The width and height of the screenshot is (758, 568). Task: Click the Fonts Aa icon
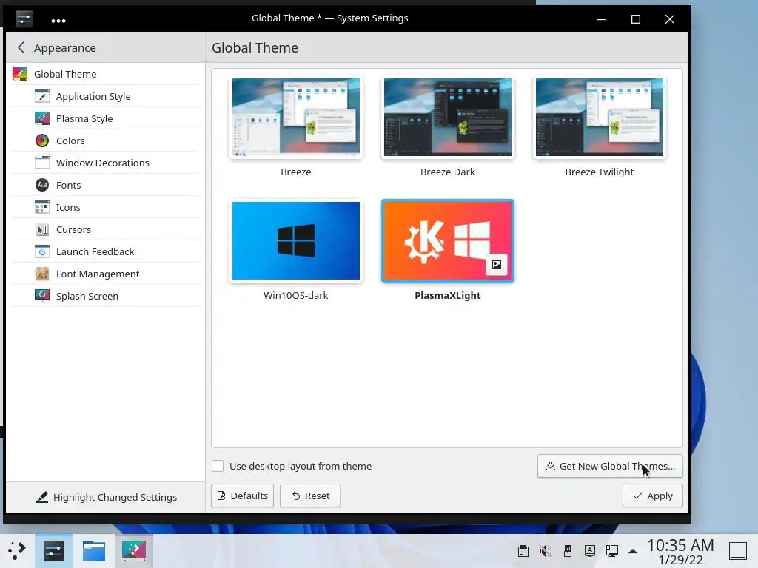[42, 185]
